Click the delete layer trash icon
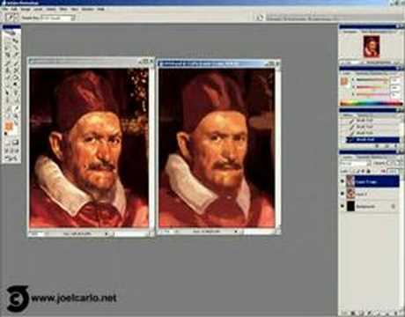Image resolution: width=405 pixels, height=317 pixels. pyautogui.click(x=396, y=313)
